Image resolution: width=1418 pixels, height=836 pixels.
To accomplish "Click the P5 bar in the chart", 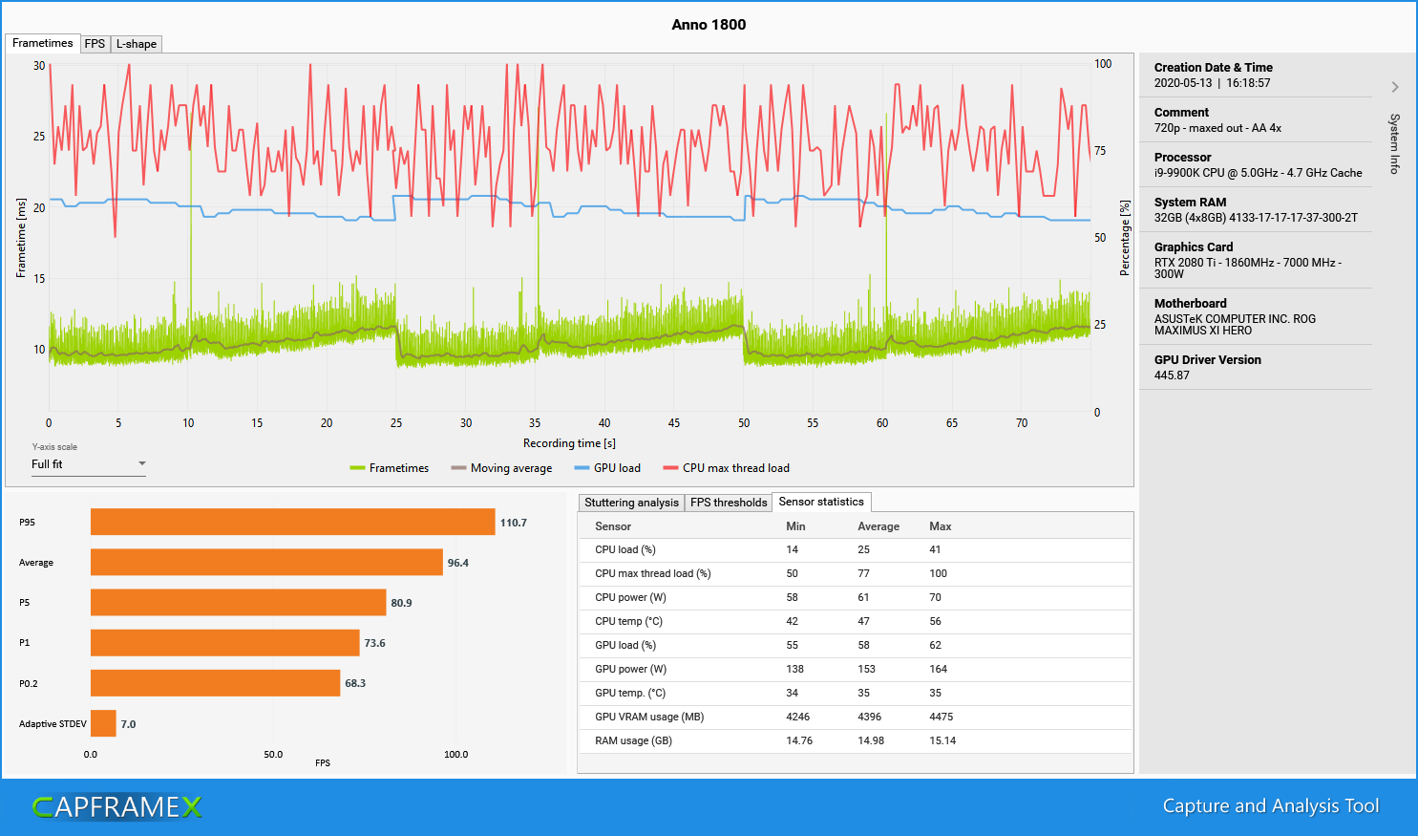I will [x=239, y=602].
